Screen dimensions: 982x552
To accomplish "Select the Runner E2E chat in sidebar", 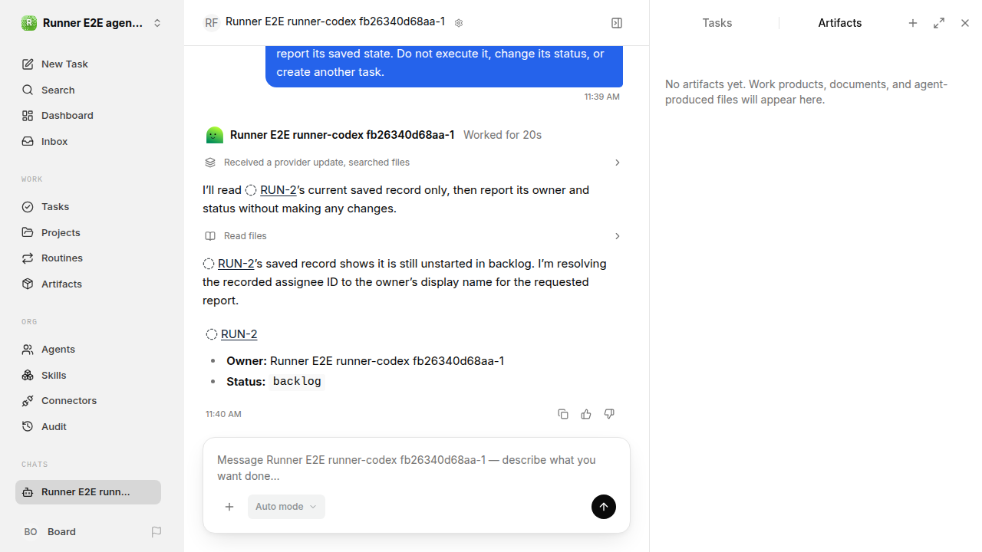I will coord(88,492).
